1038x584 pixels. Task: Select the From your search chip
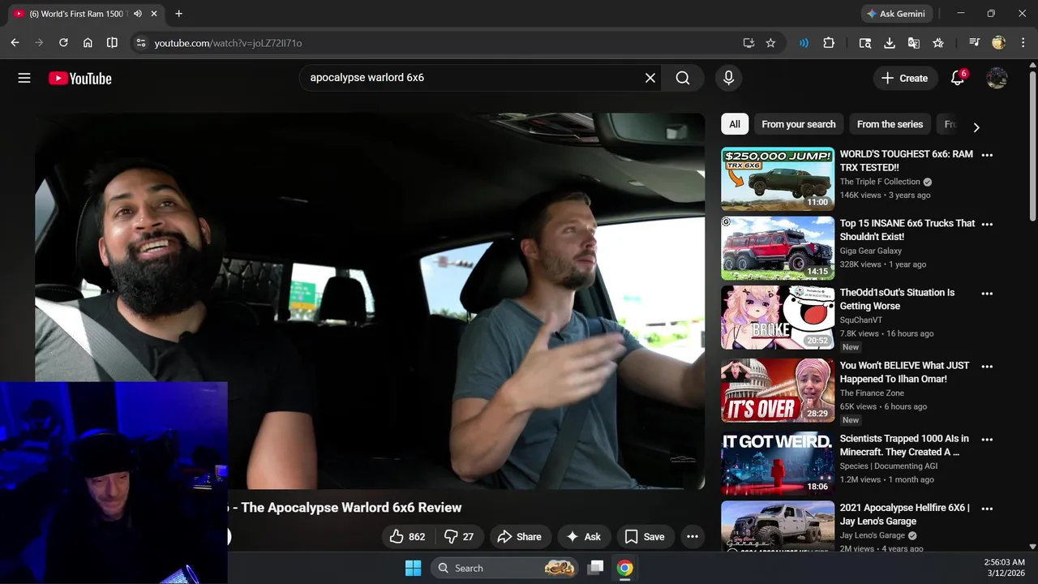point(798,124)
